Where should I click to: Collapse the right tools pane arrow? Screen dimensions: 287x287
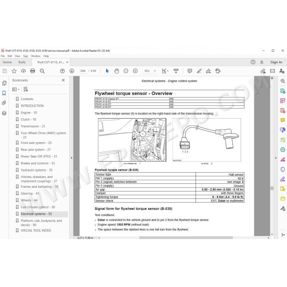point(276,158)
